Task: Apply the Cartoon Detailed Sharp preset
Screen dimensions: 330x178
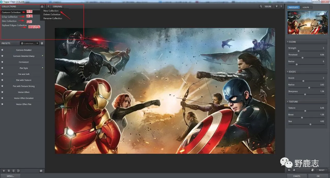Action: click(x=24, y=56)
